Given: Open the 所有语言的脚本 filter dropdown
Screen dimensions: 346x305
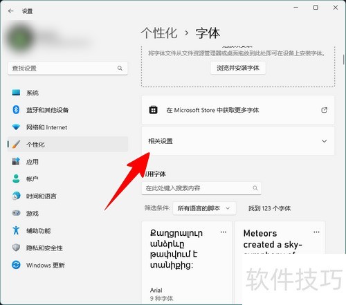Looking at the screenshot, I should (204, 208).
